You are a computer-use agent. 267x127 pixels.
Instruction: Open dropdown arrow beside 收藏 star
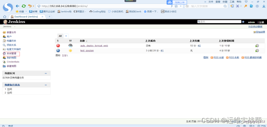pyautogui.click(x=26, y=12)
